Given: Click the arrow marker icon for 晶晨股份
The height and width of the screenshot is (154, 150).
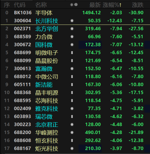Looking at the screenshot, I should [x=72, y=61].
